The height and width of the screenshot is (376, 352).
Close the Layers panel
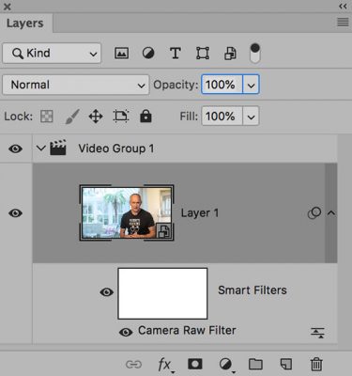pyautogui.click(x=7, y=7)
